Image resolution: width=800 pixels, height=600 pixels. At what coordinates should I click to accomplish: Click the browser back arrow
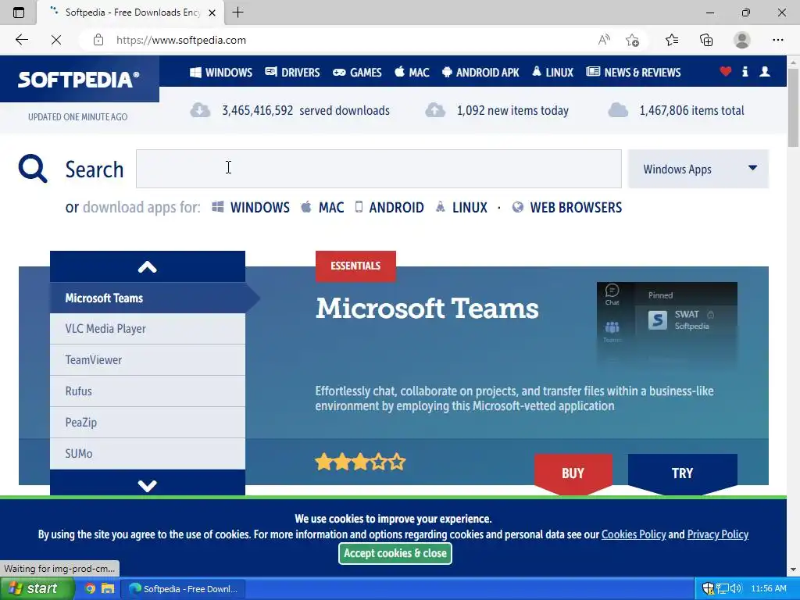21,40
